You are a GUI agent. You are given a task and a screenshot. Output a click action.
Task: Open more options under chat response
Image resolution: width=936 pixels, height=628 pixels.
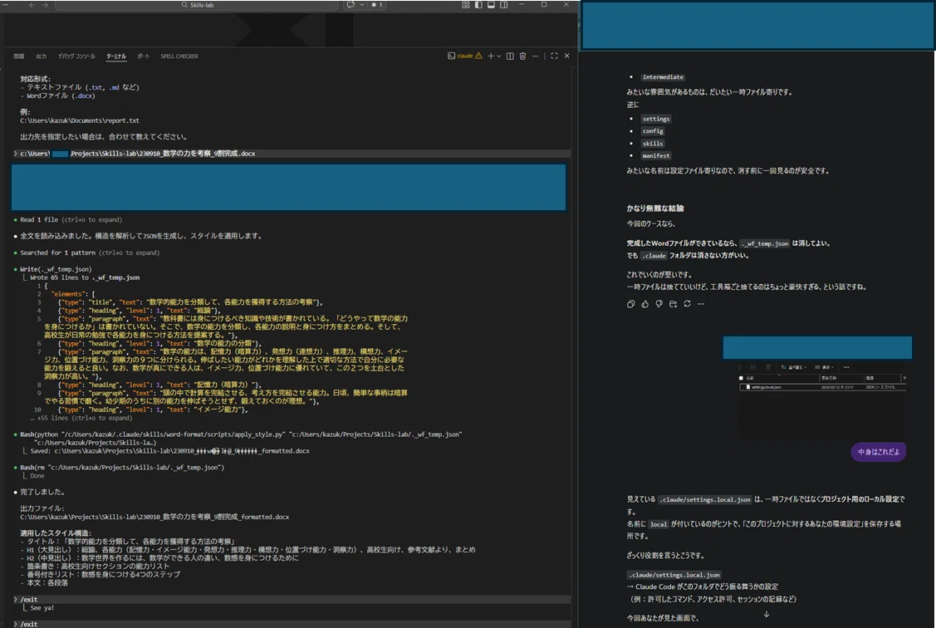(x=701, y=304)
